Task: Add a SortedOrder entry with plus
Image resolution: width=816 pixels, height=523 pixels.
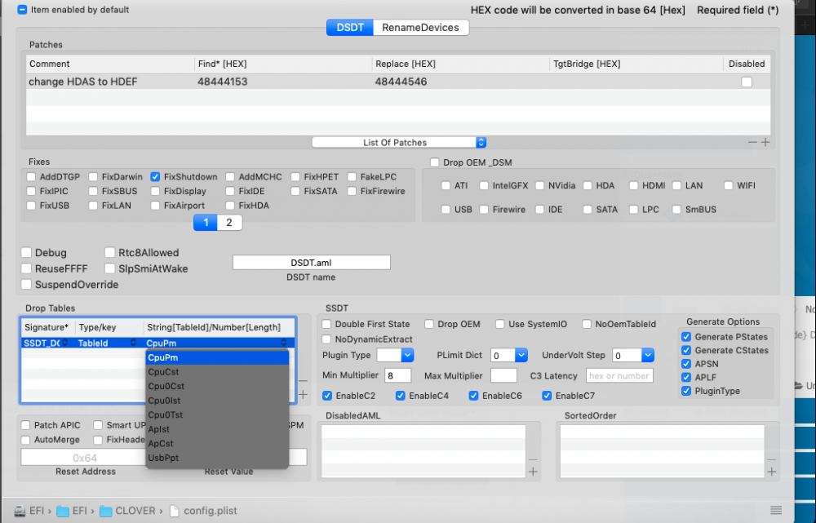Action: click(772, 472)
